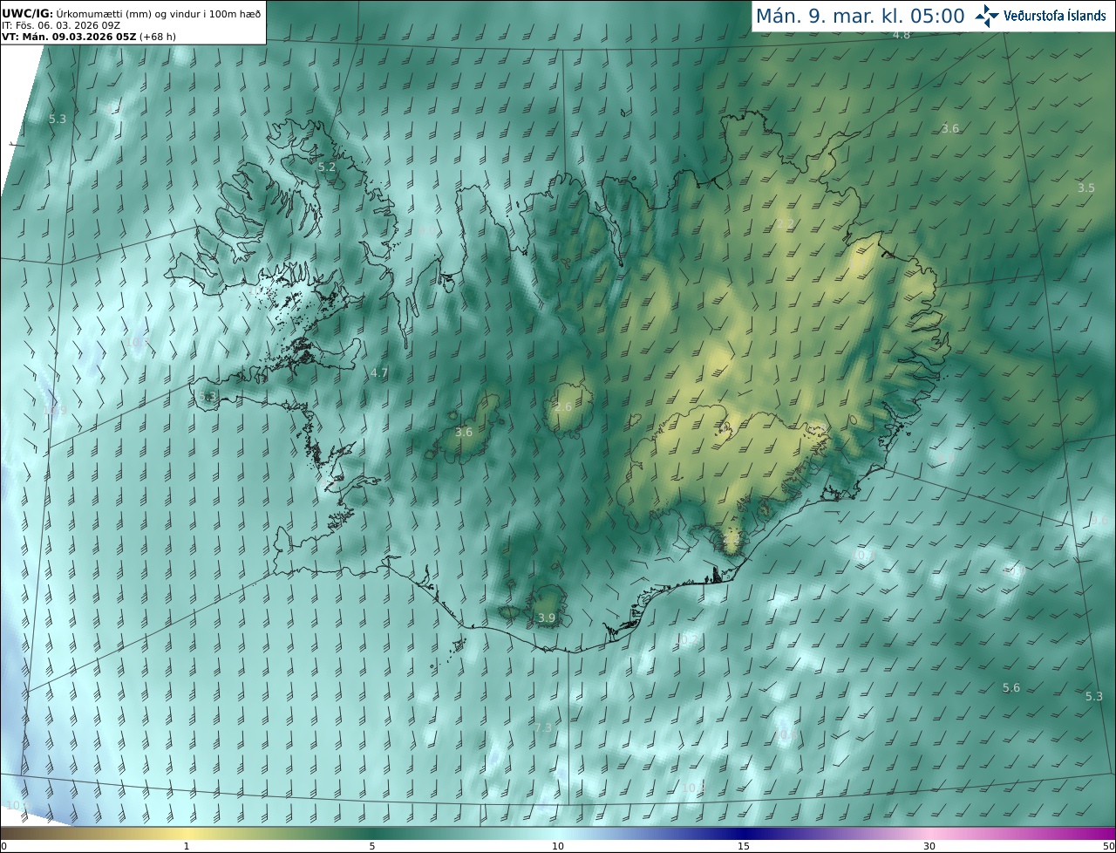
Task: Select the 'IT: Fös. 06. 03. 2026 09Z' line
Action: point(61,25)
